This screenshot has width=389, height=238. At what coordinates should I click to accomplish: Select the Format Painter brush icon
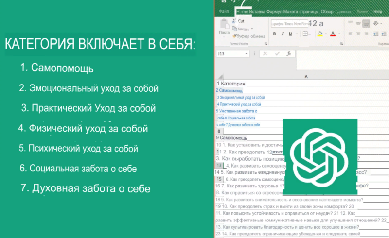234,36
